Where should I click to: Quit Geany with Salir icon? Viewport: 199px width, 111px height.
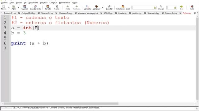pos(192,7)
